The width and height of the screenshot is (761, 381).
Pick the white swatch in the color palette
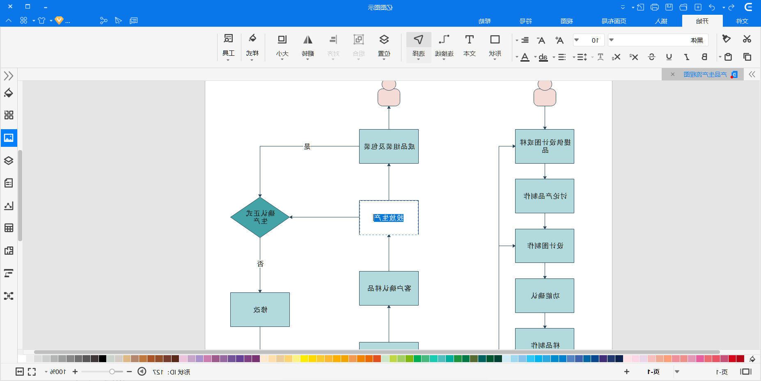click(22, 359)
